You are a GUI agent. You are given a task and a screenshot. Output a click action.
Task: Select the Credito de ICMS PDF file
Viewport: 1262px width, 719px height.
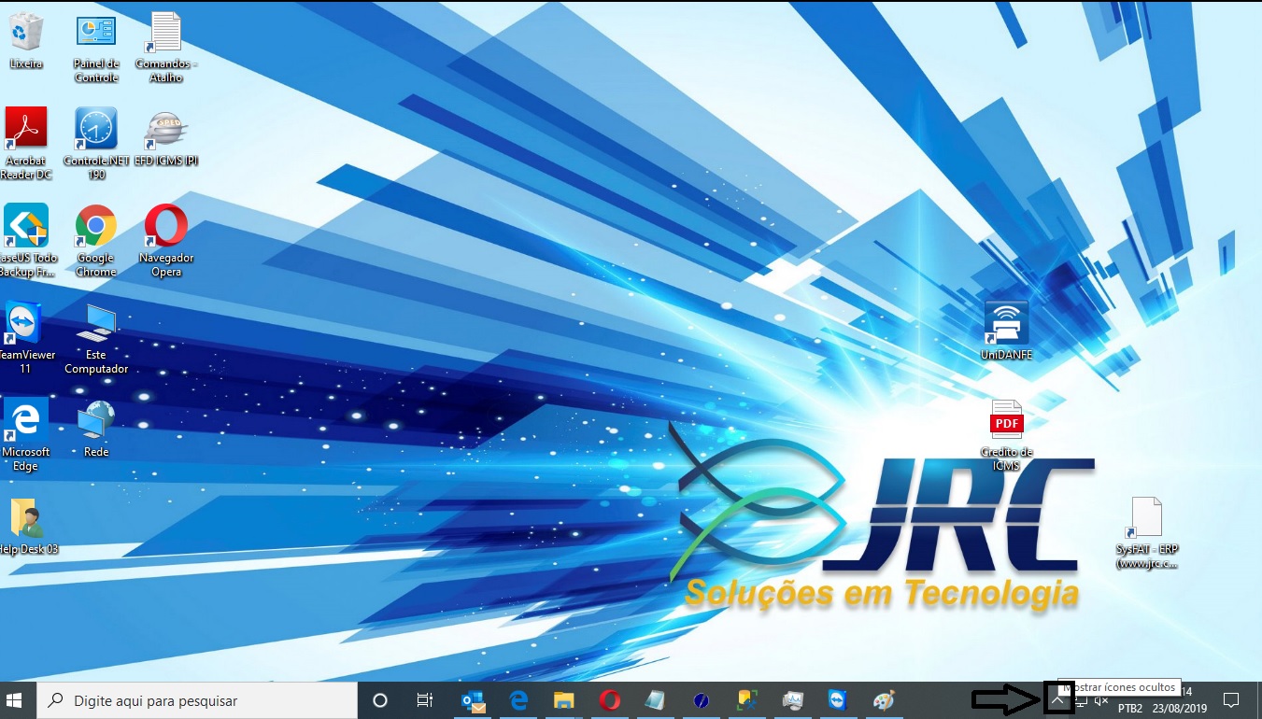click(x=1006, y=435)
